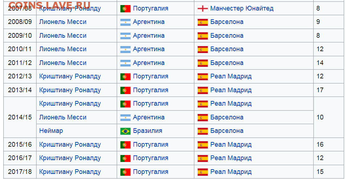346x179 pixels.
Task: Open the Неймар player link
Action: [x=51, y=131]
